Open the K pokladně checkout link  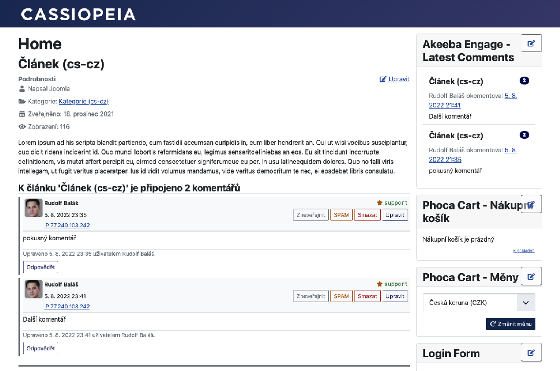click(524, 251)
